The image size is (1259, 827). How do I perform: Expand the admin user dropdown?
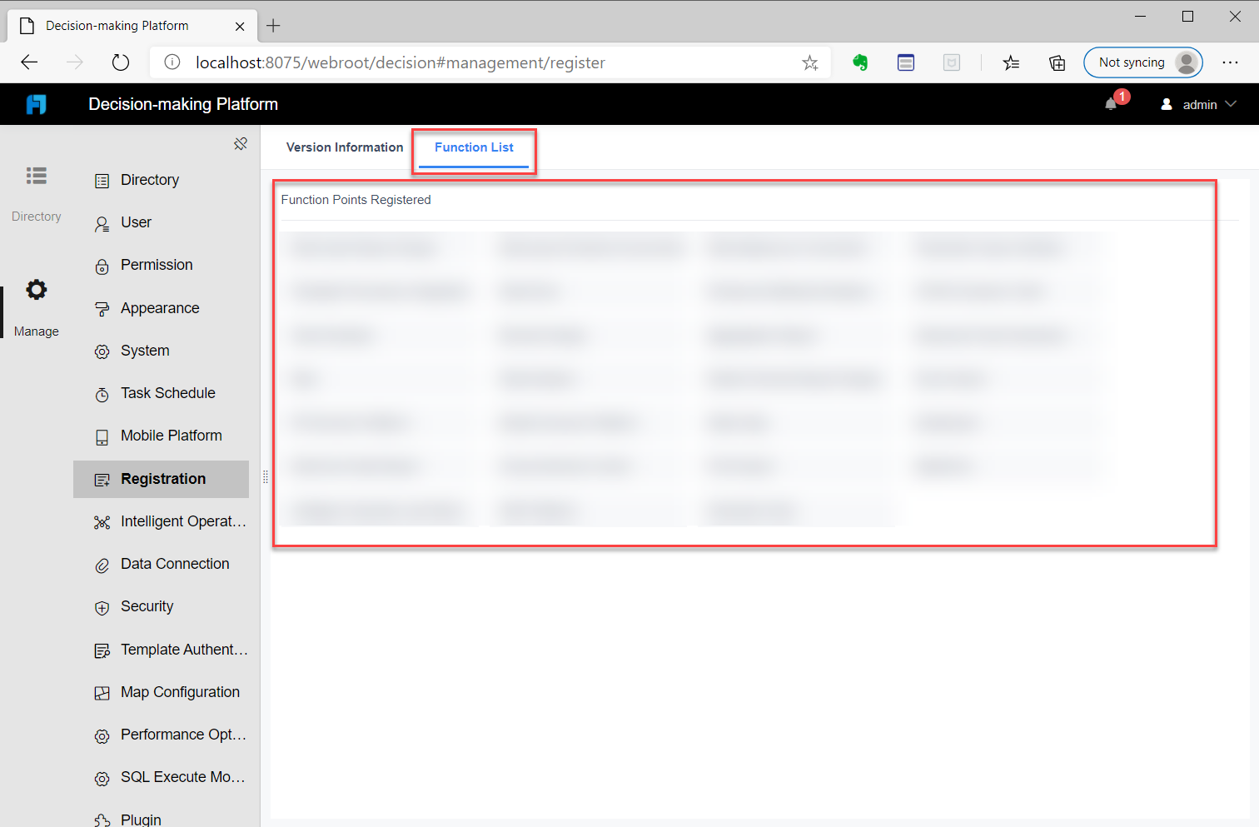click(1199, 104)
